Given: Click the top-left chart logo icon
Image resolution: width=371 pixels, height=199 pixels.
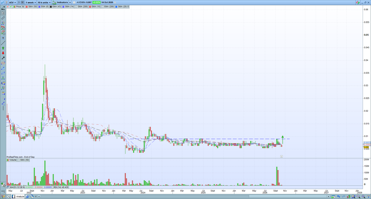Looking at the screenshot, I should (x=2, y=2).
